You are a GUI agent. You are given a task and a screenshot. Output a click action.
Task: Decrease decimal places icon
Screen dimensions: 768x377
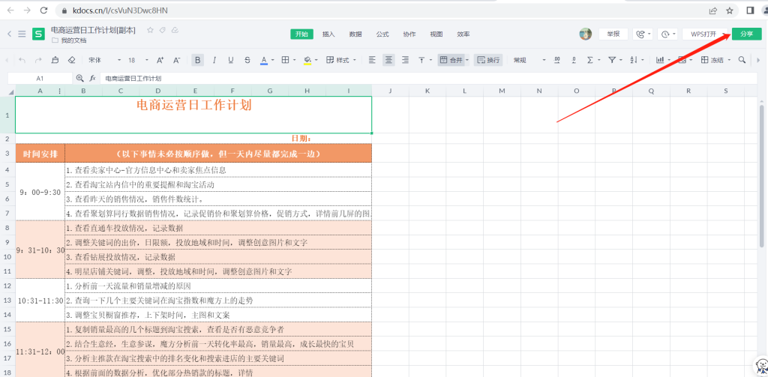pyautogui.click(x=574, y=60)
